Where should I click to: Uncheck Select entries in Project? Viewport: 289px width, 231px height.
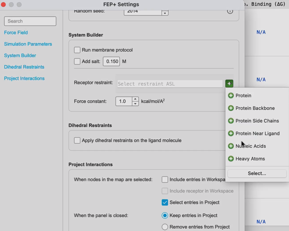tap(165, 202)
